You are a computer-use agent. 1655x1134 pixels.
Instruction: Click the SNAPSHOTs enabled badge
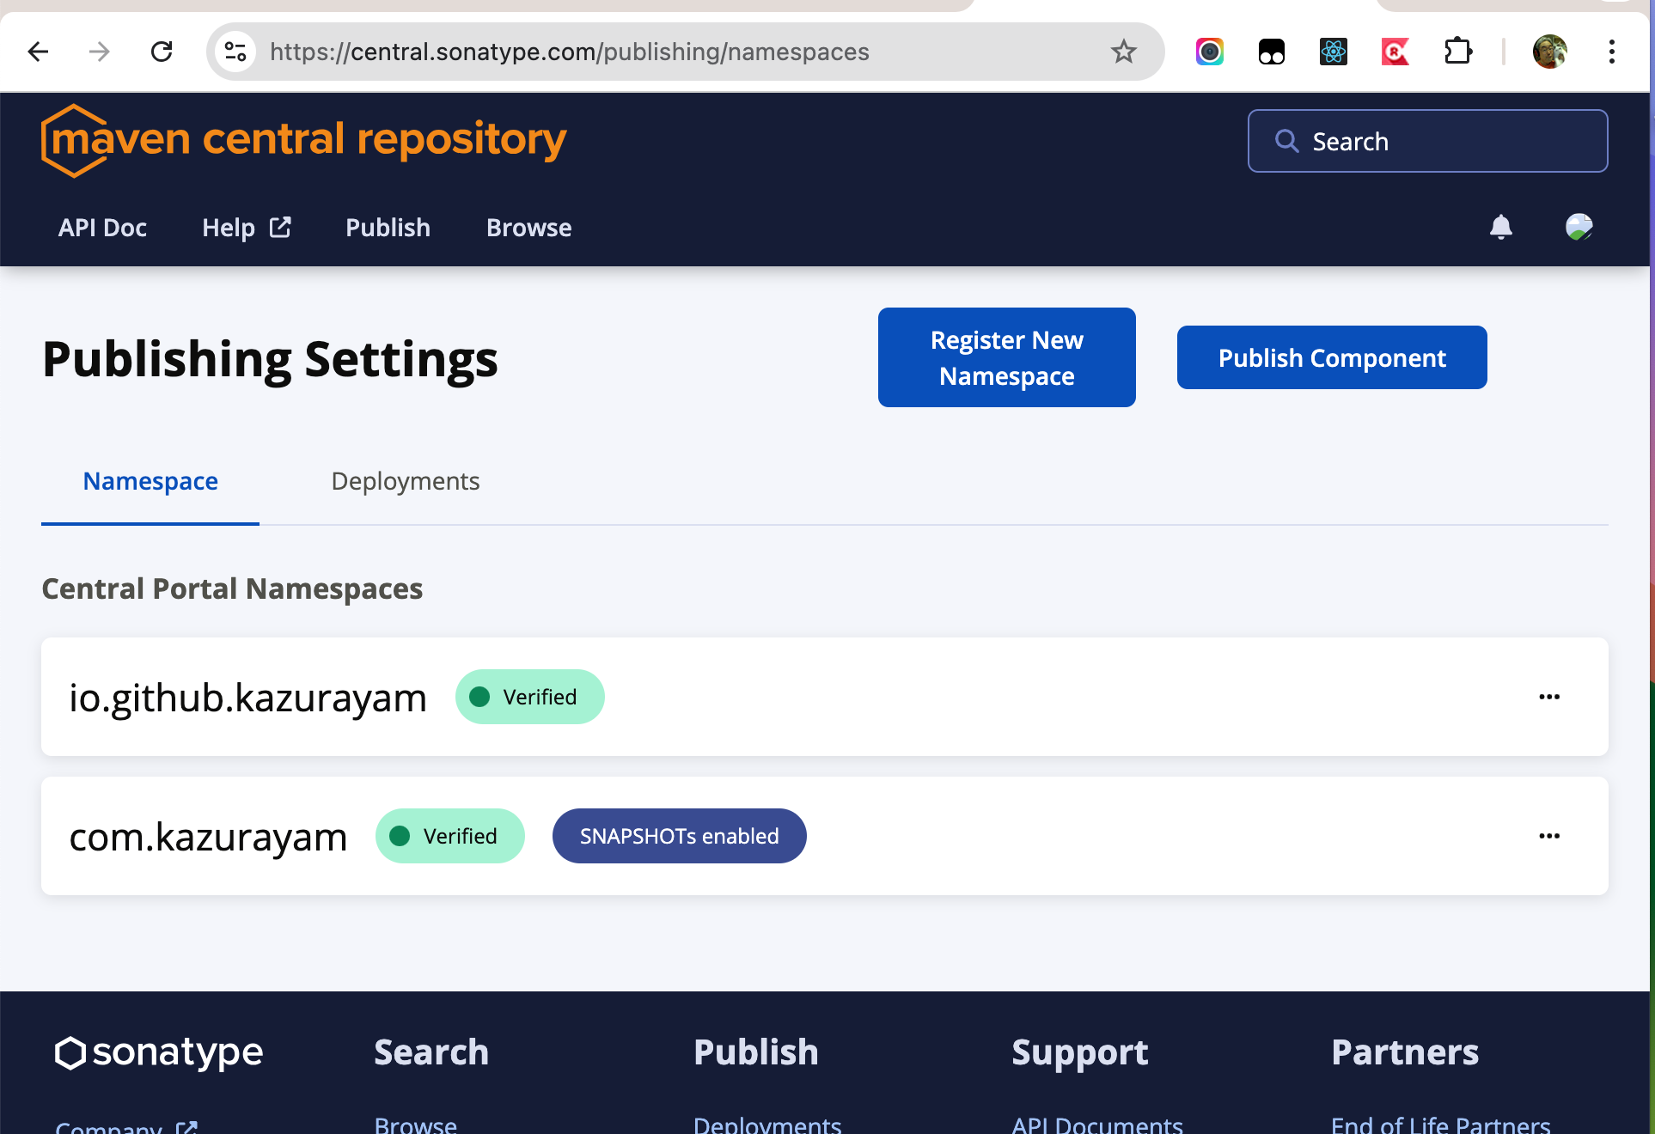(x=679, y=836)
